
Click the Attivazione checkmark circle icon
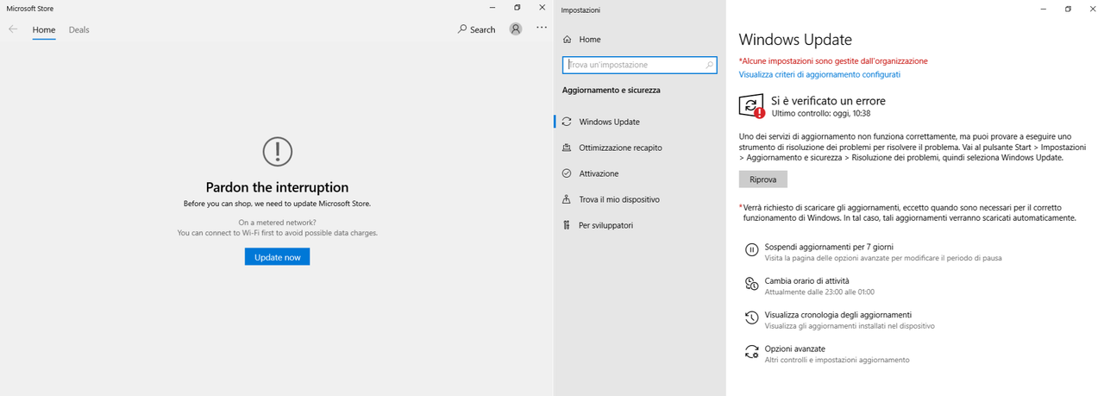[x=567, y=173]
